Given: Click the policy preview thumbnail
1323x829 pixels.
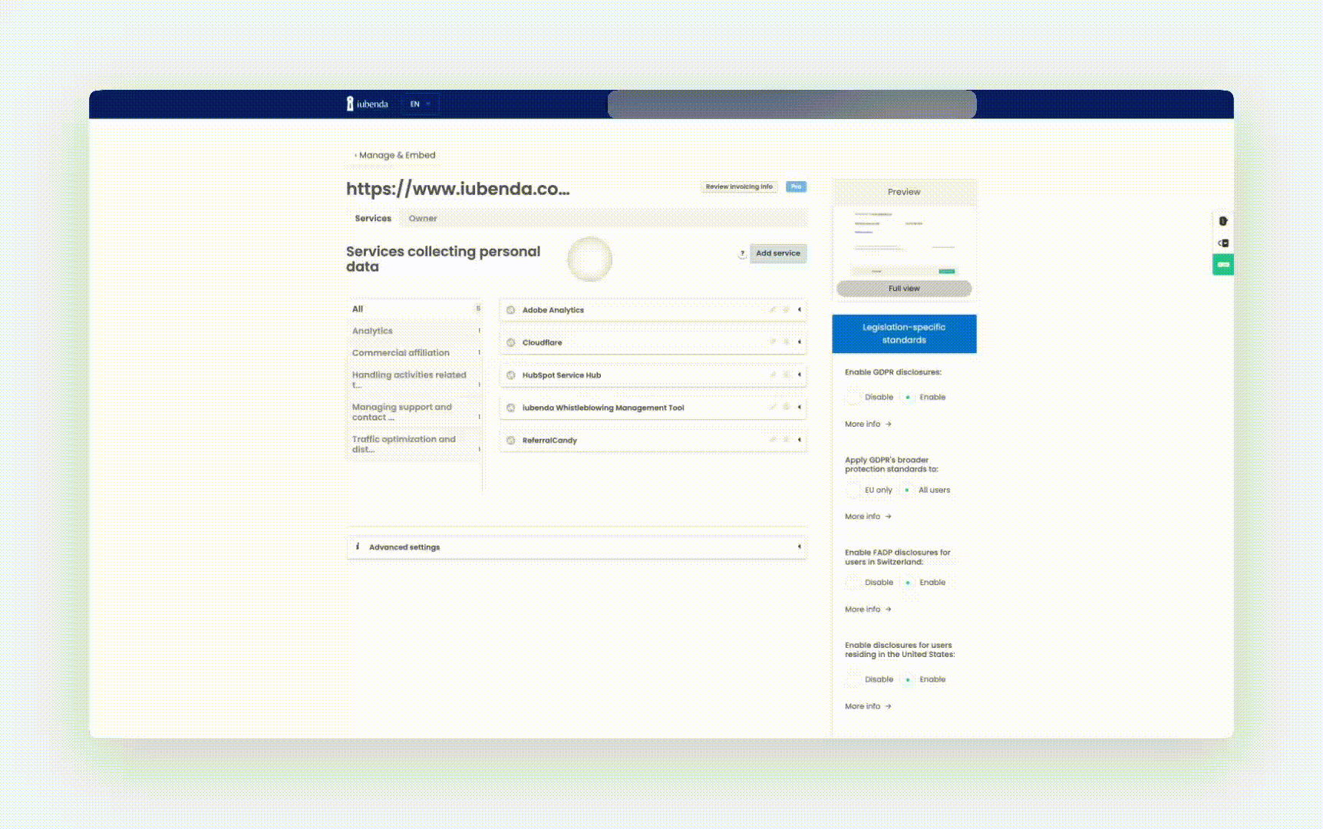Looking at the screenshot, I should [x=904, y=243].
